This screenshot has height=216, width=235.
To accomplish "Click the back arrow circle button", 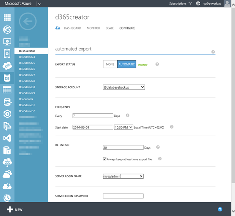I will [x=28, y=21].
